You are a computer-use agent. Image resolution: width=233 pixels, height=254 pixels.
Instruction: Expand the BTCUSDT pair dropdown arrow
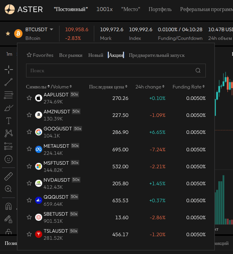click(x=51, y=29)
